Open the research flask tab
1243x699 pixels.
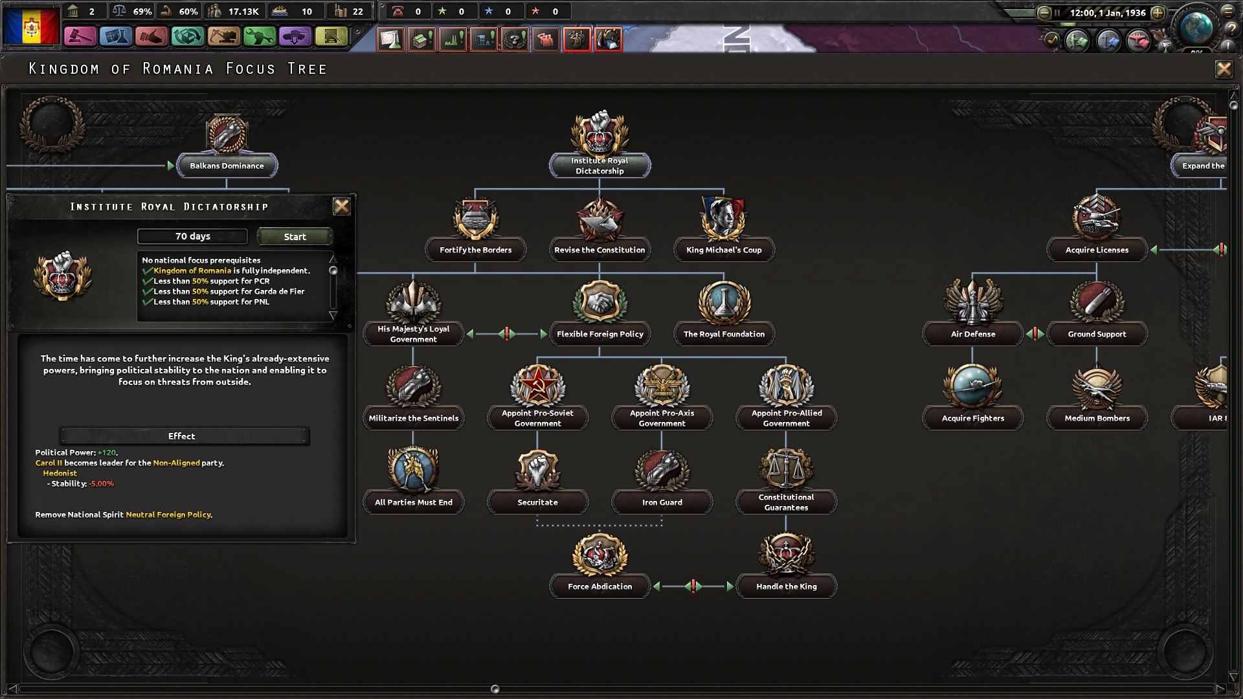(x=116, y=37)
